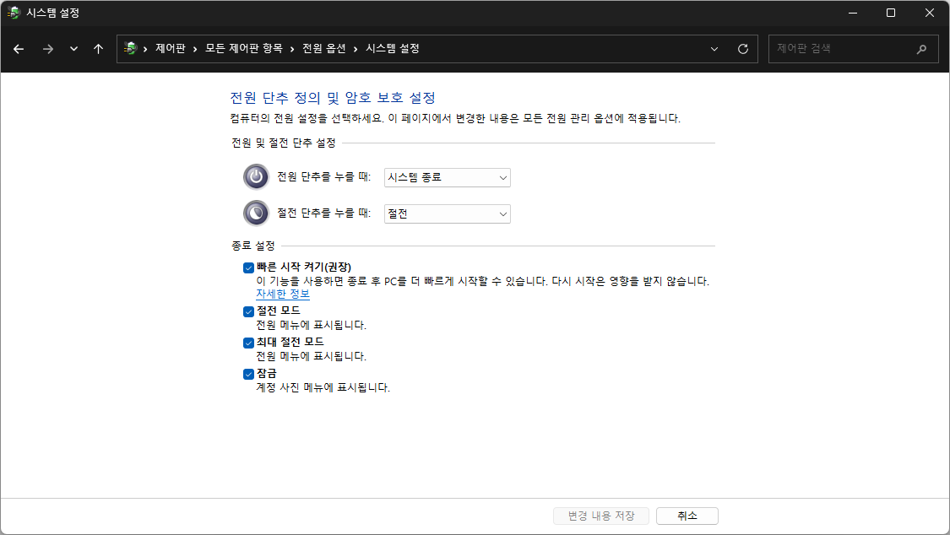
Task: Click the 변경 내용 저장 button
Action: click(x=601, y=516)
